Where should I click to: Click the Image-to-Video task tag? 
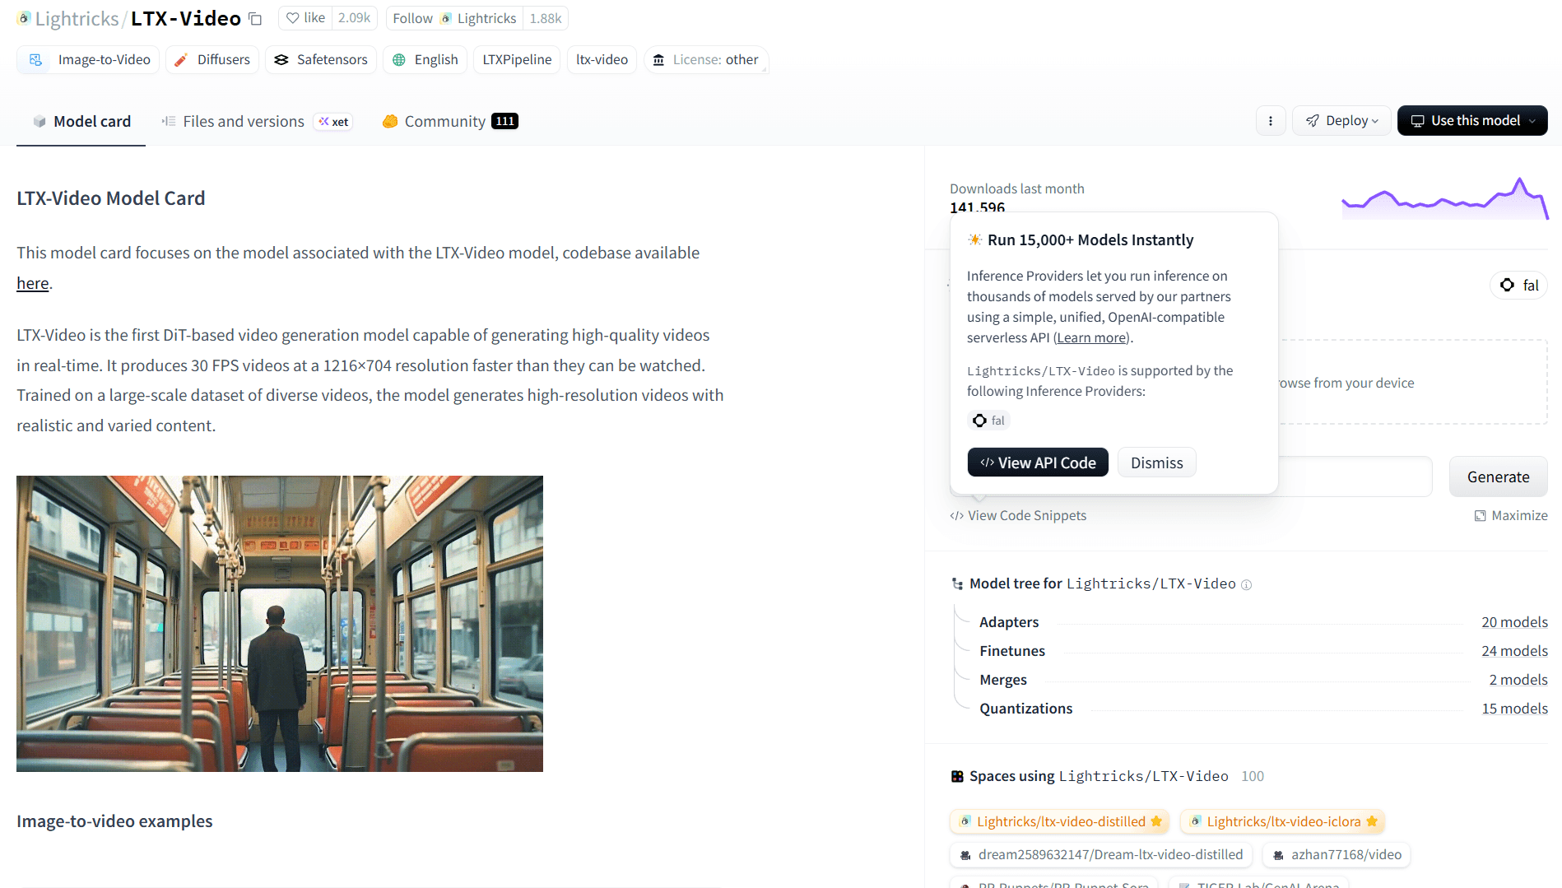(x=89, y=60)
